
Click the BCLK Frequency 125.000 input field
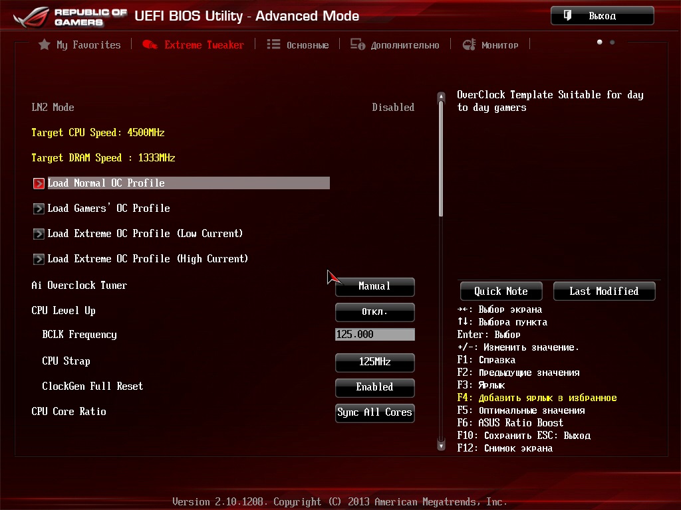click(x=375, y=335)
